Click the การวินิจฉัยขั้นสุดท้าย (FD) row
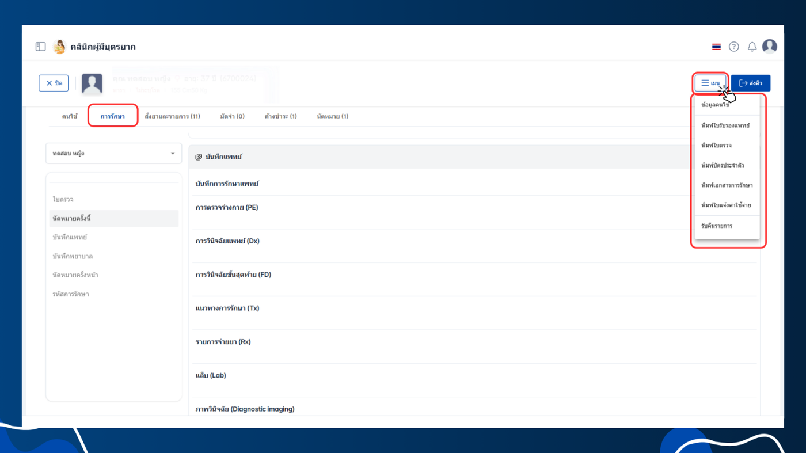Screen dimensions: 806x453 (474, 280)
